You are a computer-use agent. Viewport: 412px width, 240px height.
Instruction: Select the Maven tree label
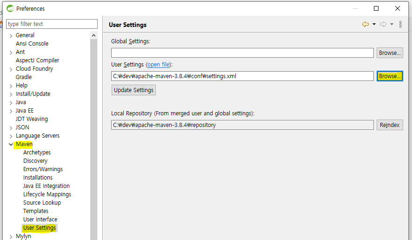[x=24, y=144]
